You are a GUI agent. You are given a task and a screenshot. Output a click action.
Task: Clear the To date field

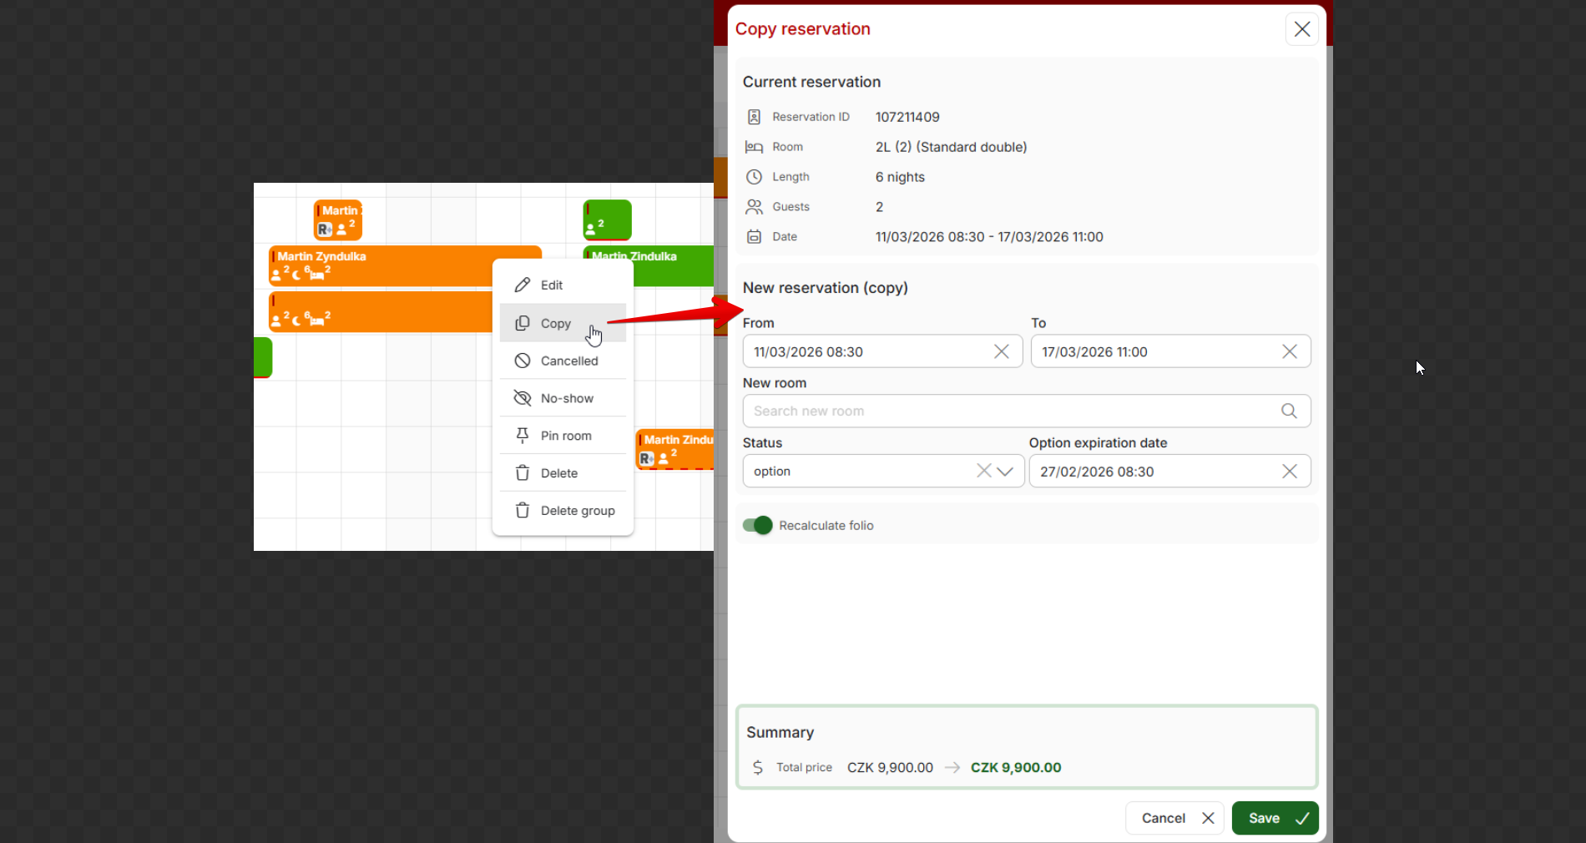click(x=1289, y=351)
